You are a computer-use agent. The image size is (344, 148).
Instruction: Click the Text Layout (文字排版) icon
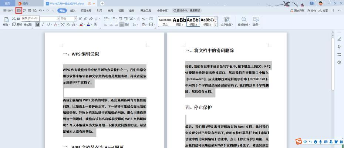click(227, 19)
